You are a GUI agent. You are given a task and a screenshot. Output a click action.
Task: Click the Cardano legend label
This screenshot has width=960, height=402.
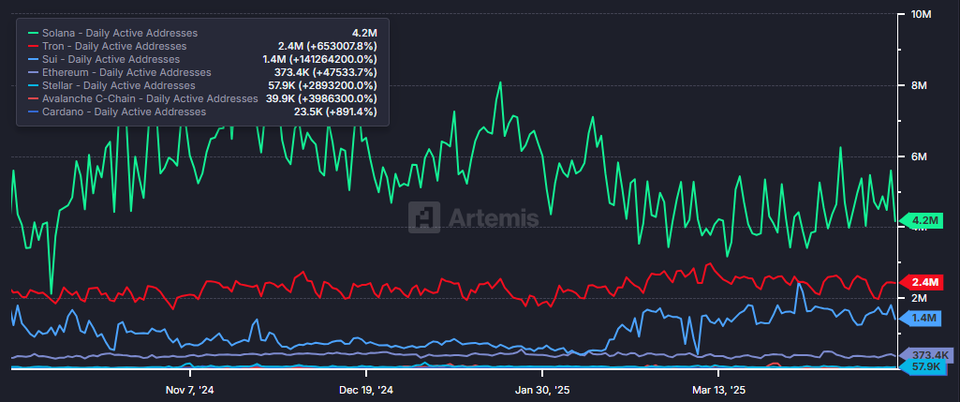(x=124, y=112)
